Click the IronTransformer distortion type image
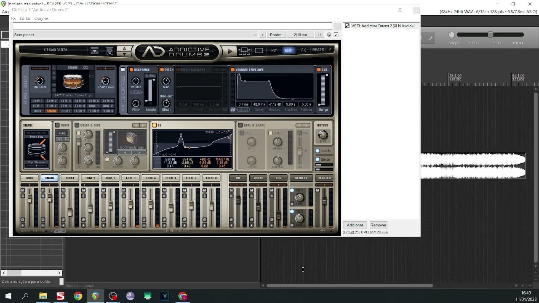The width and height of the screenshot is (539, 303). 132,139
